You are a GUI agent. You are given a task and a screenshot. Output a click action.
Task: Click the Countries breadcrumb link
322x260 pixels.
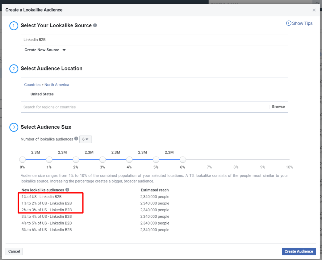pos(32,85)
